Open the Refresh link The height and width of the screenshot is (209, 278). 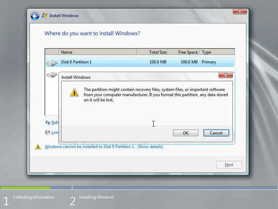click(x=55, y=123)
